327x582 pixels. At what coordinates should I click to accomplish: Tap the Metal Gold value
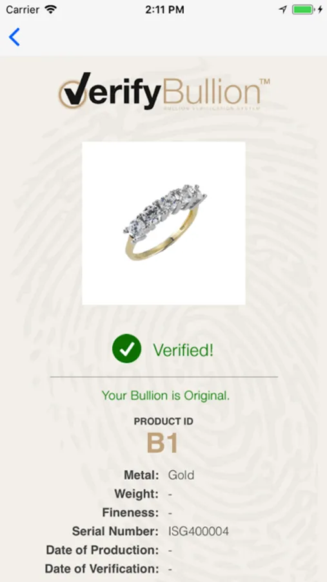[x=181, y=475]
